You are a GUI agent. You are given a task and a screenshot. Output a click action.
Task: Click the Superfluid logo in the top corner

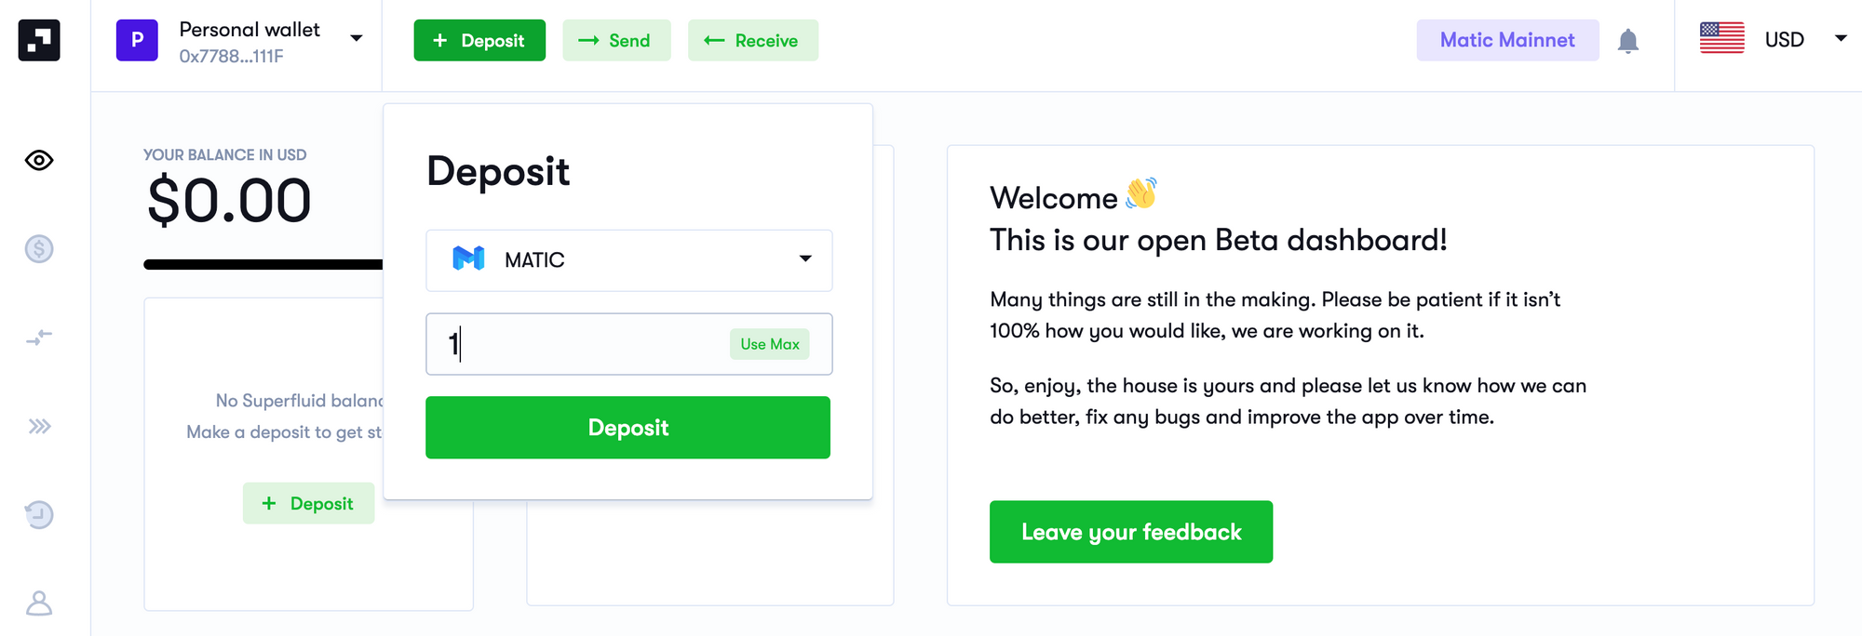(38, 39)
